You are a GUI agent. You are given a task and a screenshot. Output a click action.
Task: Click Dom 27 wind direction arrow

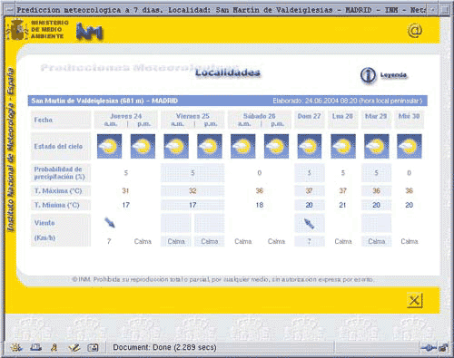[309, 224]
